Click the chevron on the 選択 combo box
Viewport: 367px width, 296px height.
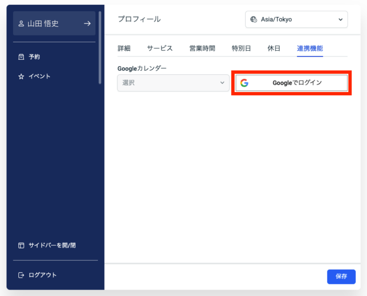tap(222, 83)
